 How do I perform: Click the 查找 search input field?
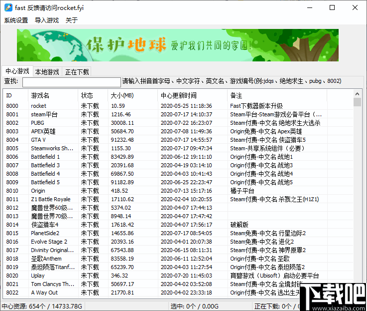pos(72,82)
